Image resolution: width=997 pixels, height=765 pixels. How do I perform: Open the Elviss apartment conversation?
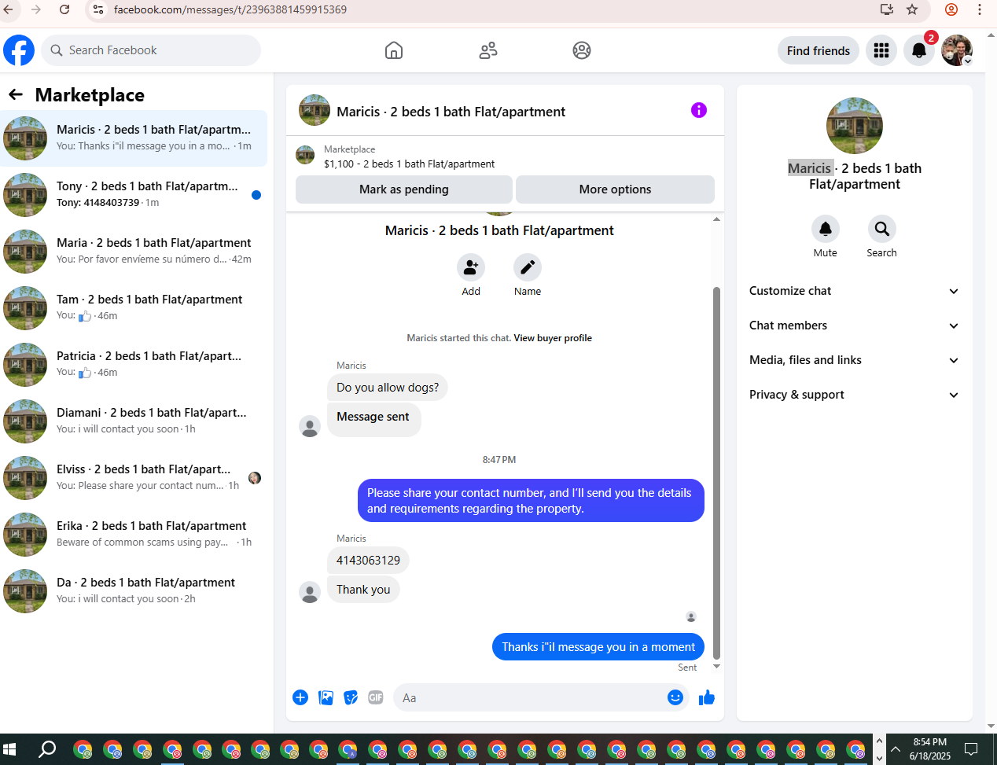click(x=134, y=477)
